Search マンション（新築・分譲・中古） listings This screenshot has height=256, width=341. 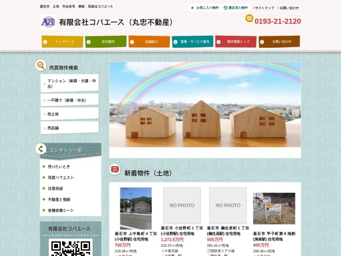click(69, 84)
